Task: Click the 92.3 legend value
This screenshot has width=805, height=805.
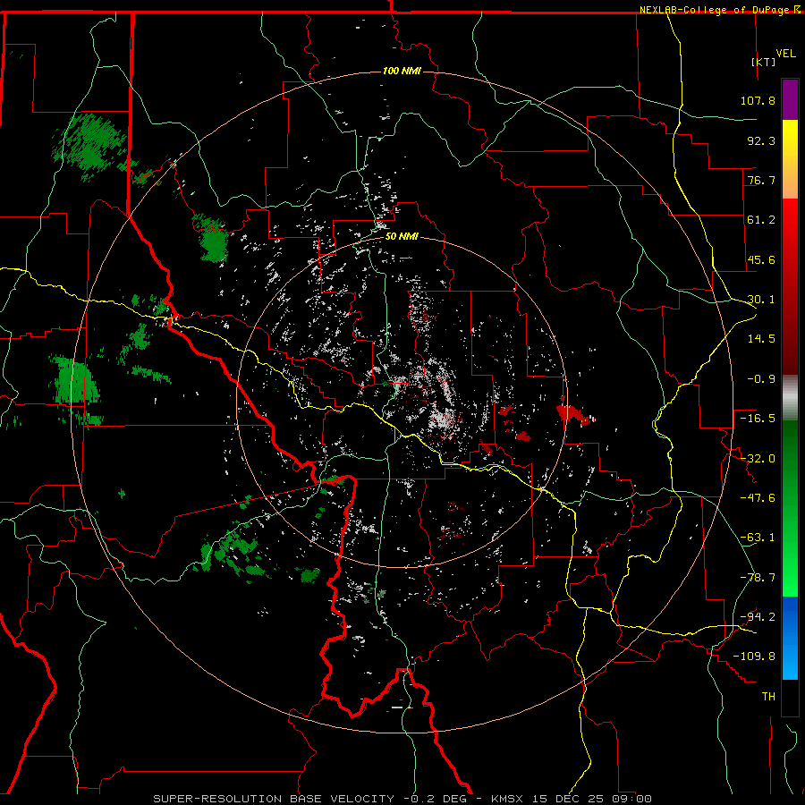Action: point(761,140)
